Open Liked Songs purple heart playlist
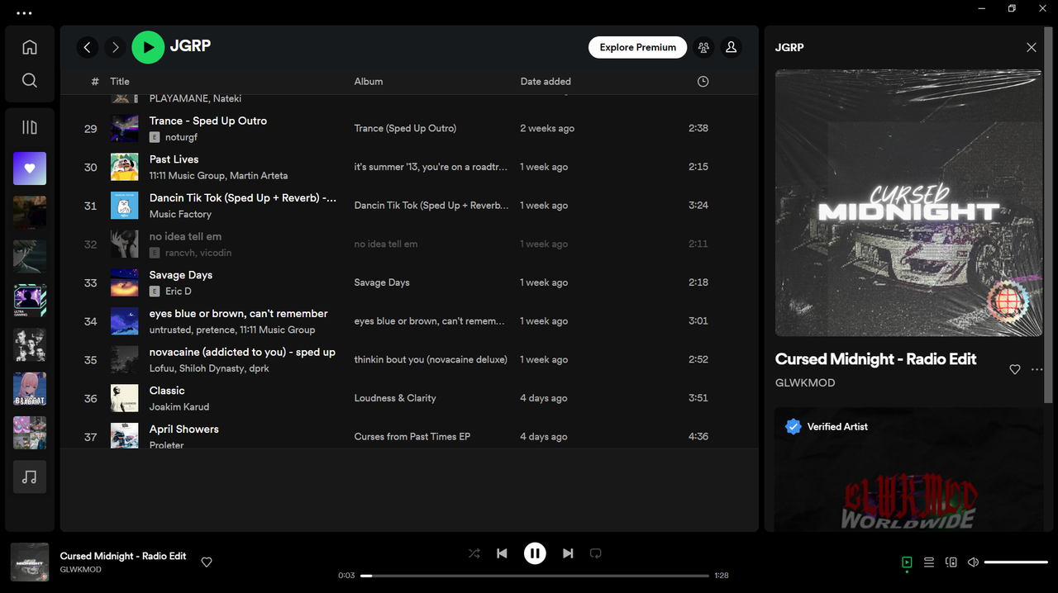This screenshot has width=1058, height=593. pyautogui.click(x=30, y=168)
